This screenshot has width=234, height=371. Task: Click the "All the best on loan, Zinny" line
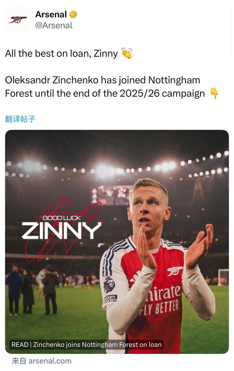coord(62,54)
